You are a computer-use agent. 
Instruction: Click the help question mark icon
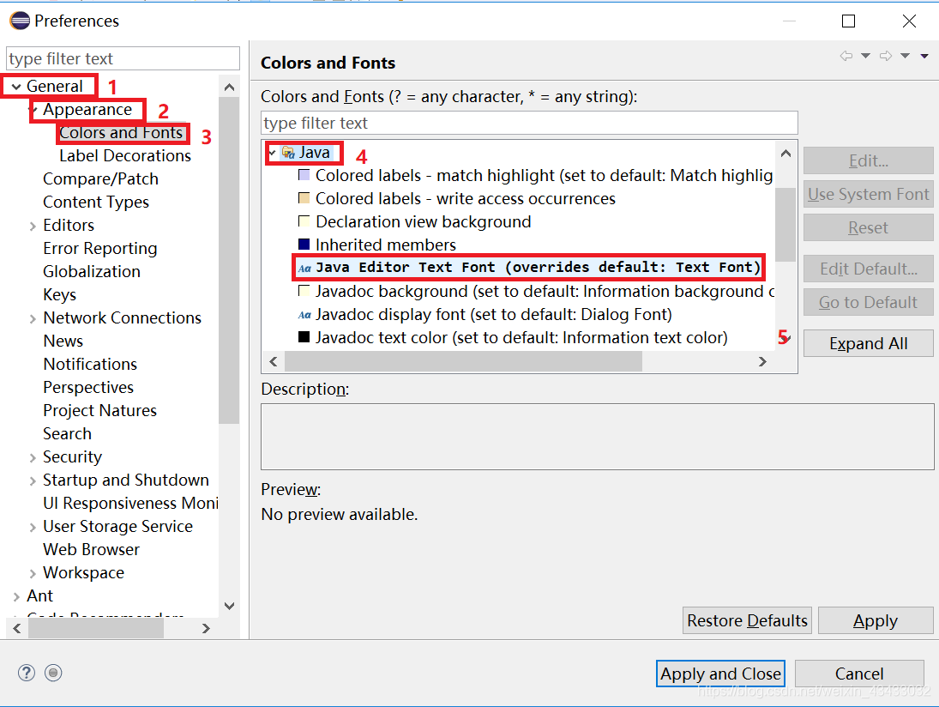coord(27,673)
